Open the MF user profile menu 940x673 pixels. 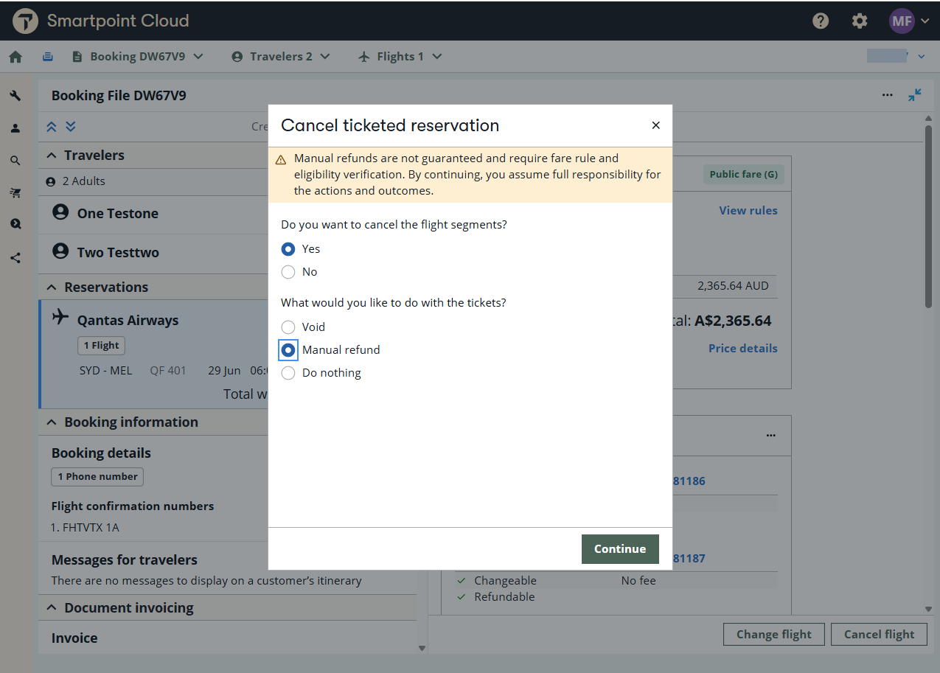point(908,21)
